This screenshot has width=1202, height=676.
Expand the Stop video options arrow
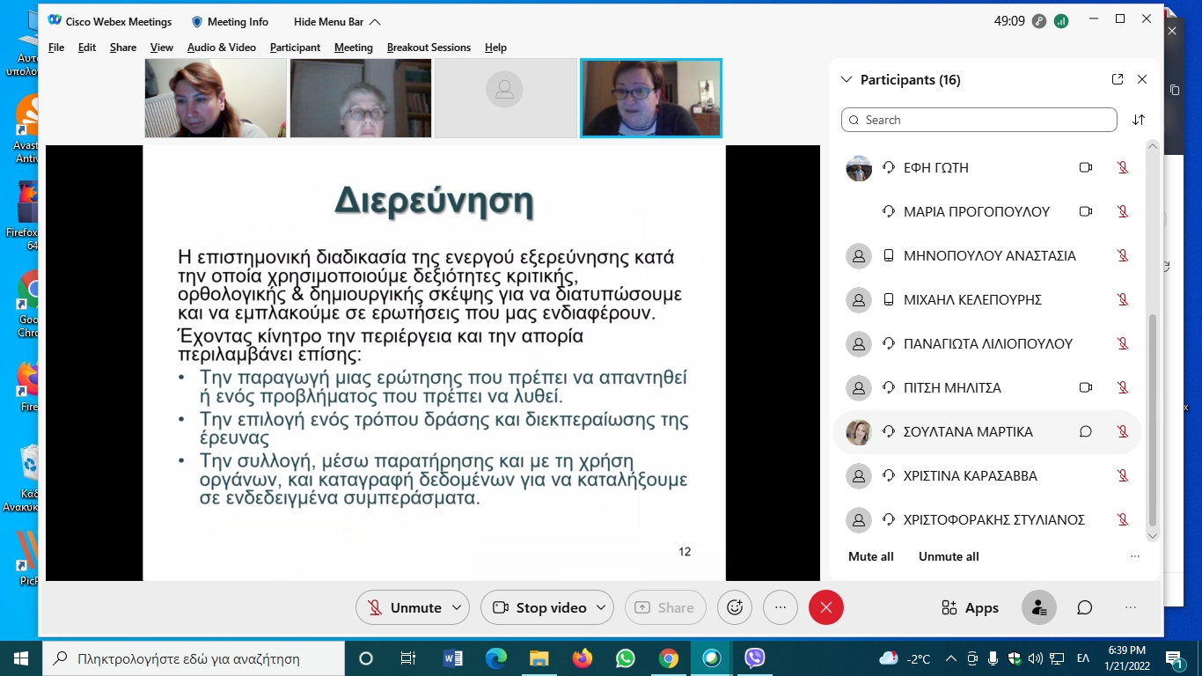pyautogui.click(x=601, y=607)
